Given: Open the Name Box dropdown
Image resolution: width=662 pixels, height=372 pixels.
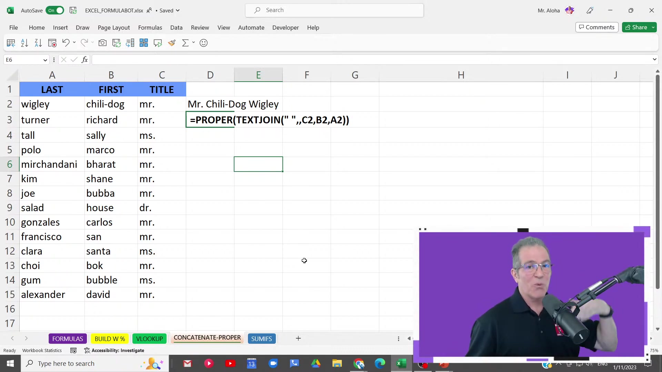Looking at the screenshot, I should tap(45, 60).
